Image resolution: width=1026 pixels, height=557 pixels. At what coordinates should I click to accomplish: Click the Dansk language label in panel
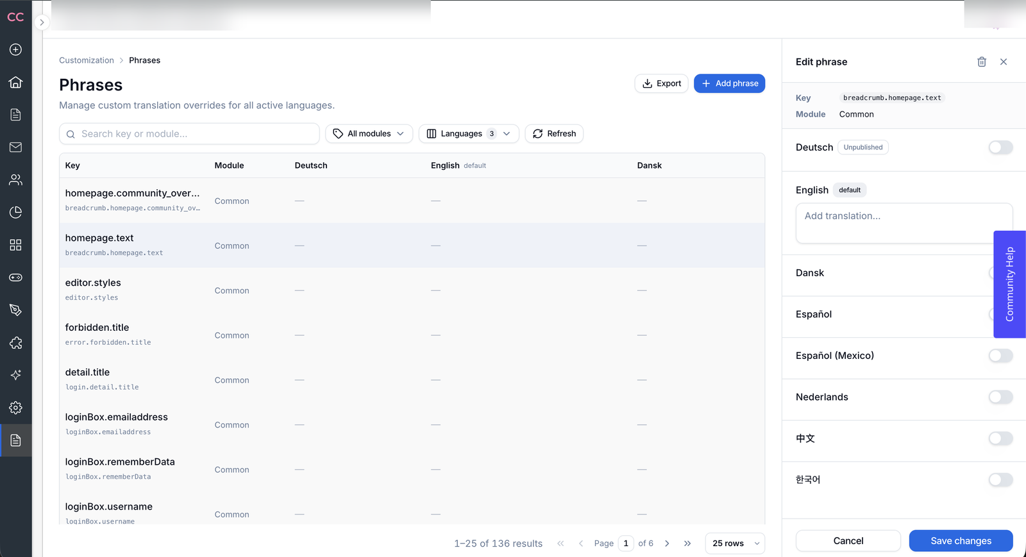pyautogui.click(x=810, y=273)
